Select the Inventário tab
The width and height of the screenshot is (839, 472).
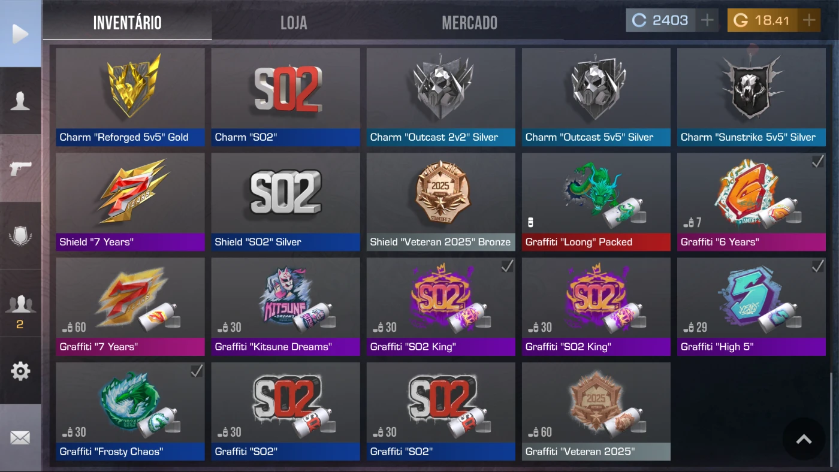[x=127, y=23]
